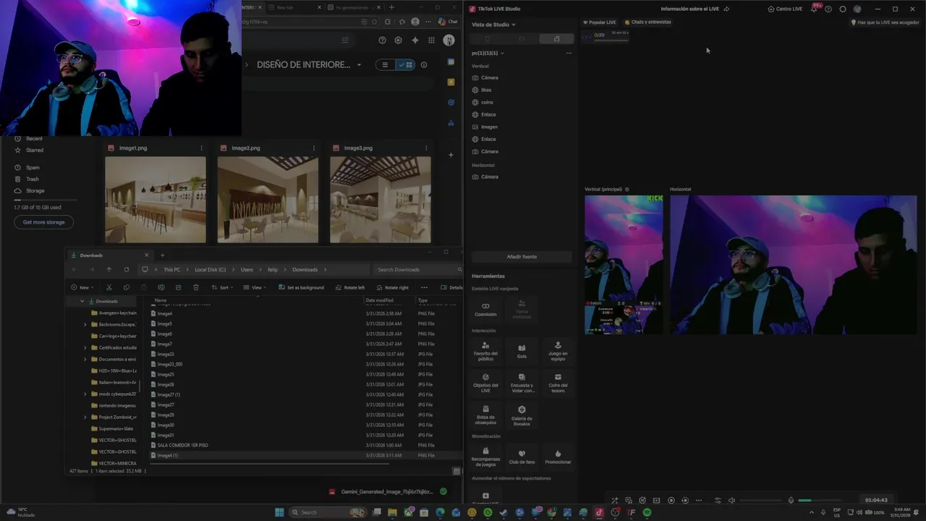Click the refresh icon in File Explorer
The height and width of the screenshot is (521, 926).
pos(127,269)
